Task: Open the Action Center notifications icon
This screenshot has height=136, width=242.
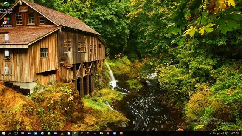Action: 227,133
